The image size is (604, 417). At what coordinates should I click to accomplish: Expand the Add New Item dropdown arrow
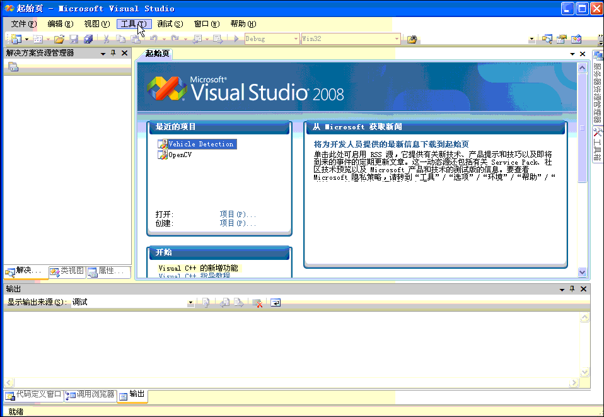coord(48,39)
